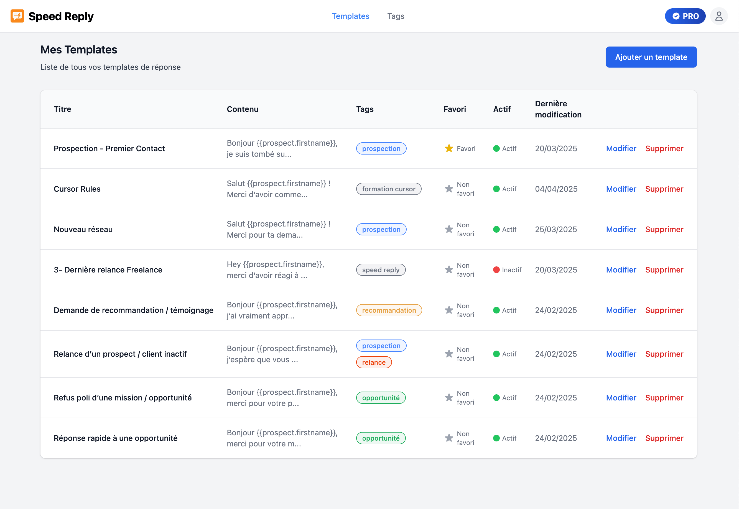Screen dimensions: 739x509
Task: Click the Speed Reply logo icon
Action: point(17,16)
